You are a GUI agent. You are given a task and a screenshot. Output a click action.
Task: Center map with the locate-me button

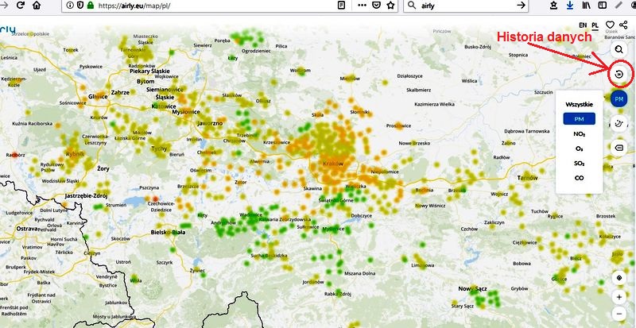click(619, 279)
